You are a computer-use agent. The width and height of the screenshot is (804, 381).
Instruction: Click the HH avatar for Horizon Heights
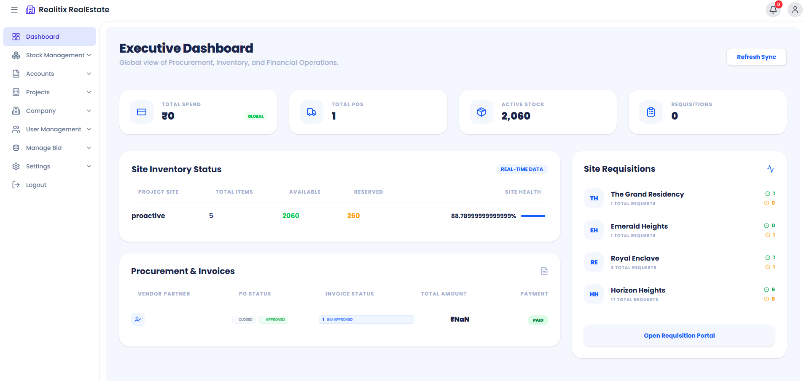(594, 294)
